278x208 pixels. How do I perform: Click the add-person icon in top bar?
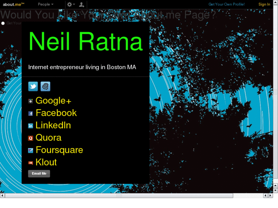(81, 5)
